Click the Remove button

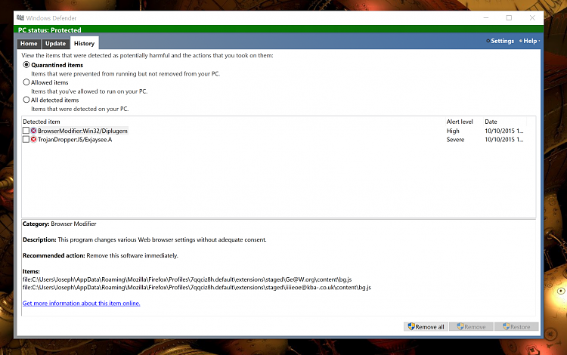[471, 326]
